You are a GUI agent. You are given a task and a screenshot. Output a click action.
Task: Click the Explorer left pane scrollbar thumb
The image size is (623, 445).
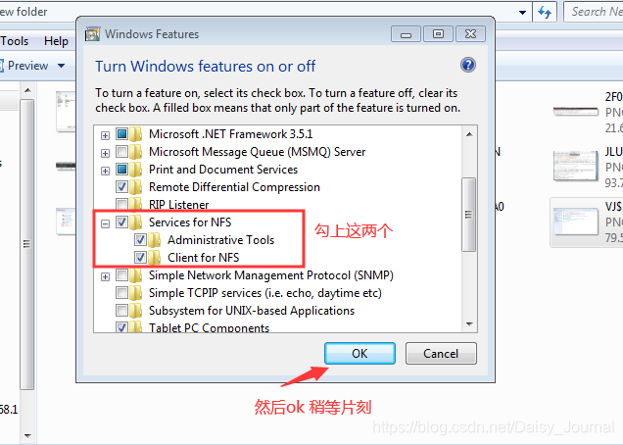coord(27,244)
